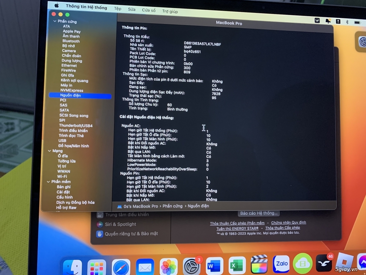Open the Tệp menu
Viewport: 366px width, 275px height.
click(118, 9)
